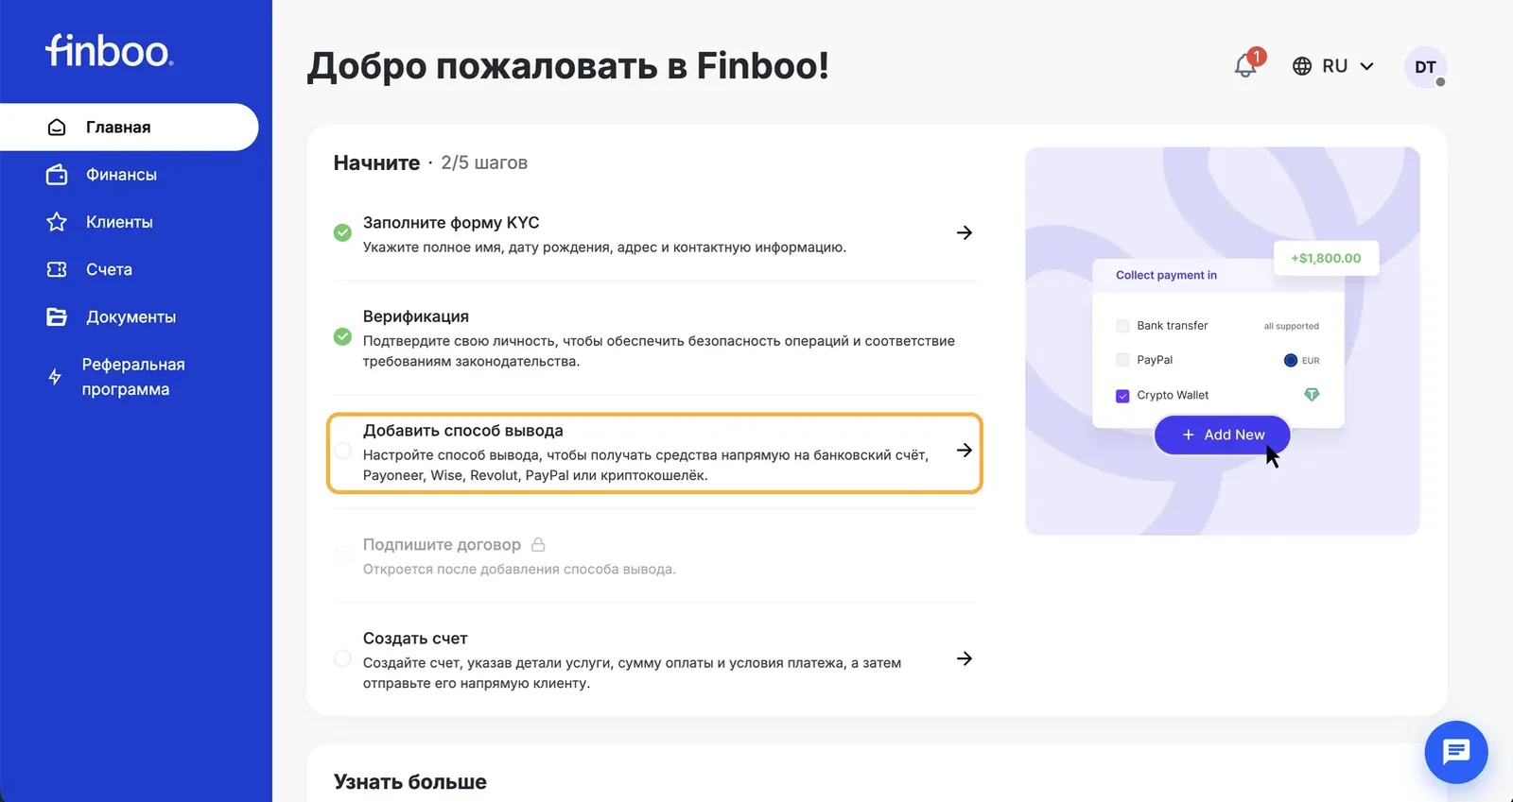The height and width of the screenshot is (802, 1513).
Task: Click the "Начните" heading
Action: point(376,162)
